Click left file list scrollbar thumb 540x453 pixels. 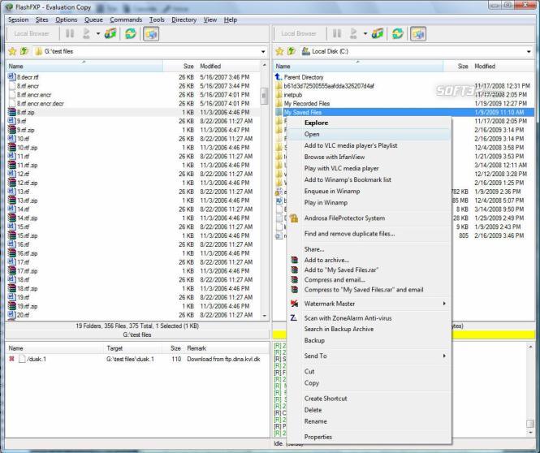point(264,96)
